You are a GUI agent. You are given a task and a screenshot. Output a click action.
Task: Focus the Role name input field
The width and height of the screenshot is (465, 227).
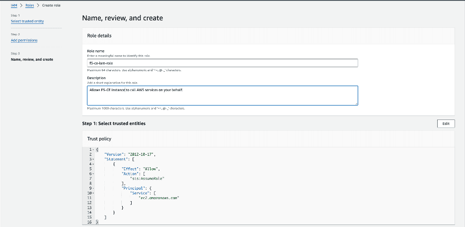point(222,63)
